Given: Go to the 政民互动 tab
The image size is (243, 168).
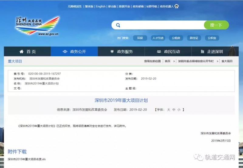Looking at the screenshot, I should pos(168,51).
